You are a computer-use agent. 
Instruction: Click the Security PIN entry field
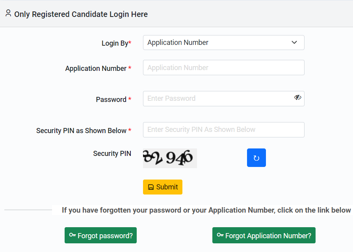[x=223, y=130]
